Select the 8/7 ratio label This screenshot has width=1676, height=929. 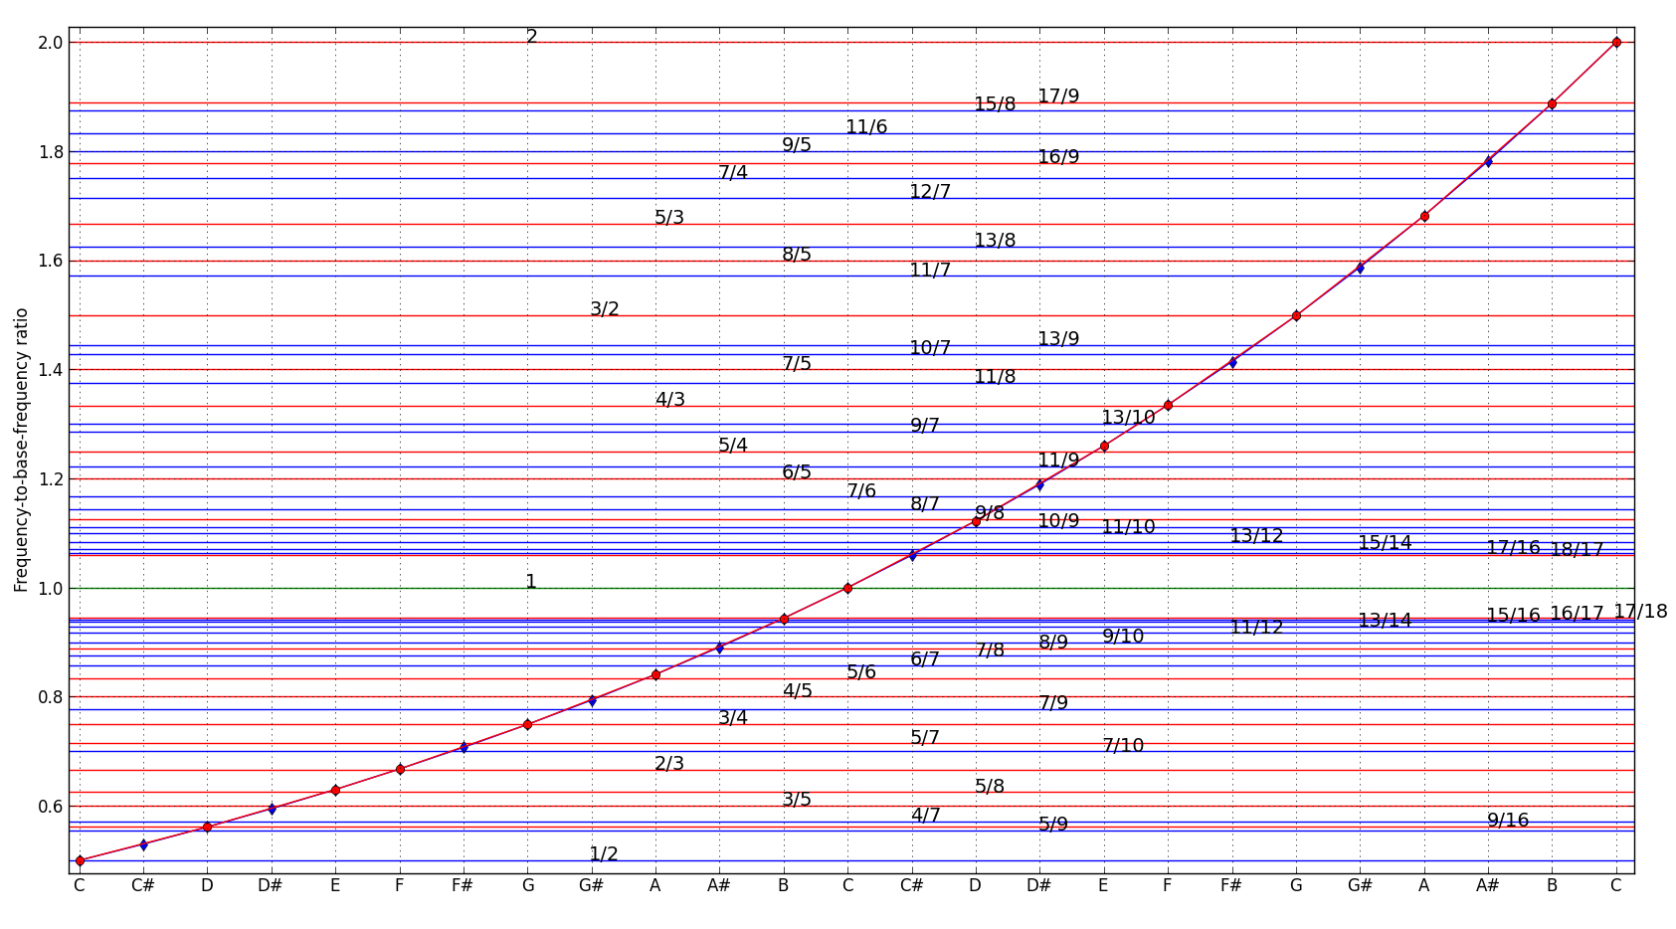(x=925, y=504)
